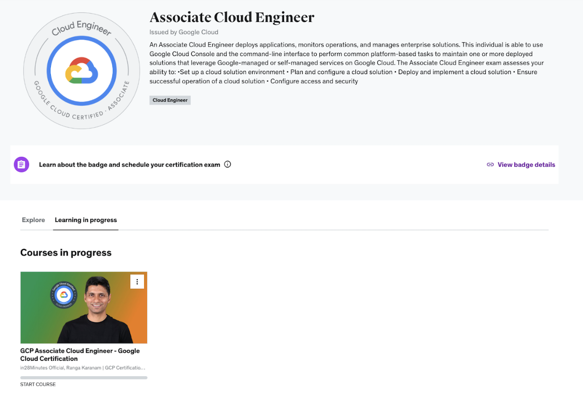Image resolution: width=583 pixels, height=399 pixels.
Task: Click the large Cloud Engineer certification badge
Action: 82,71
